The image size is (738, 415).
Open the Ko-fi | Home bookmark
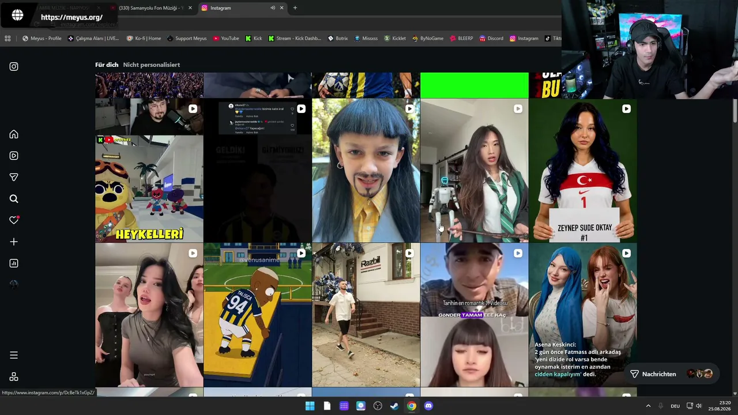pyautogui.click(x=144, y=39)
